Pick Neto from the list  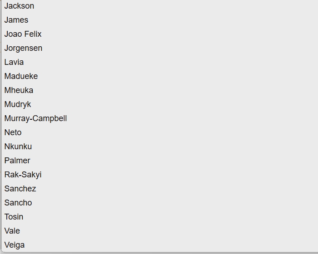(13, 132)
